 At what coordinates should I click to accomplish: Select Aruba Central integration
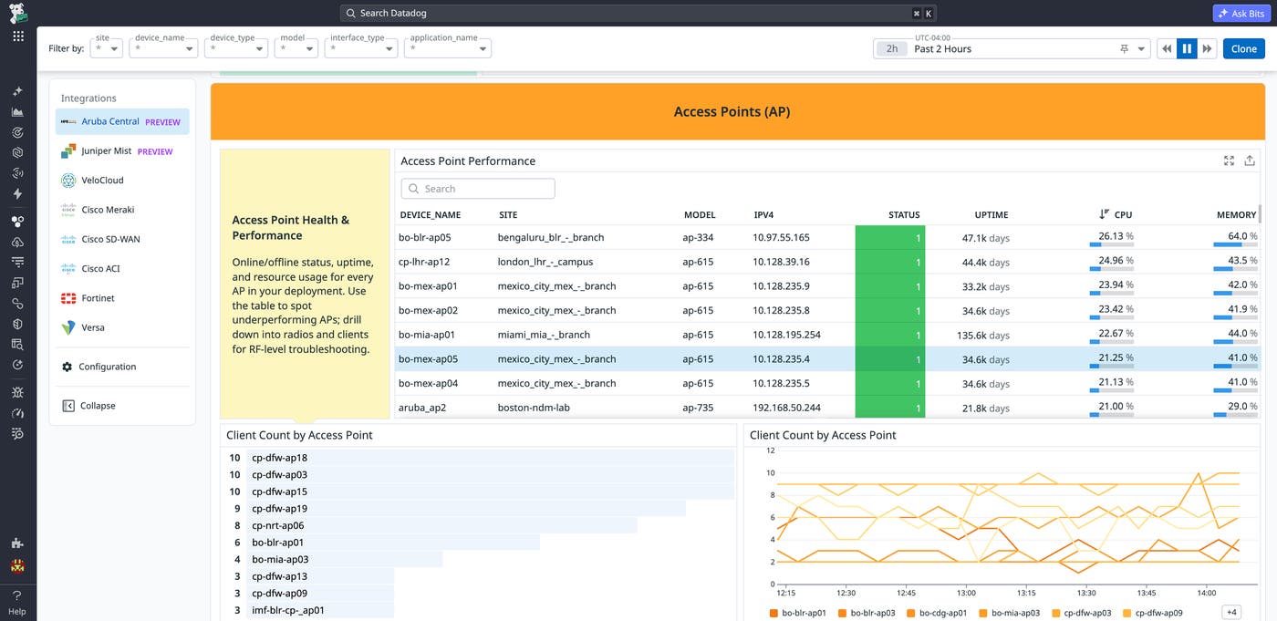click(122, 121)
